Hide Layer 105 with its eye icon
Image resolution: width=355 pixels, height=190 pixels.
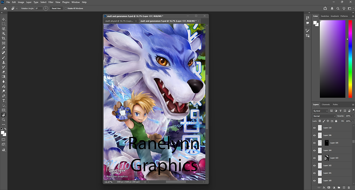(x=314, y=143)
